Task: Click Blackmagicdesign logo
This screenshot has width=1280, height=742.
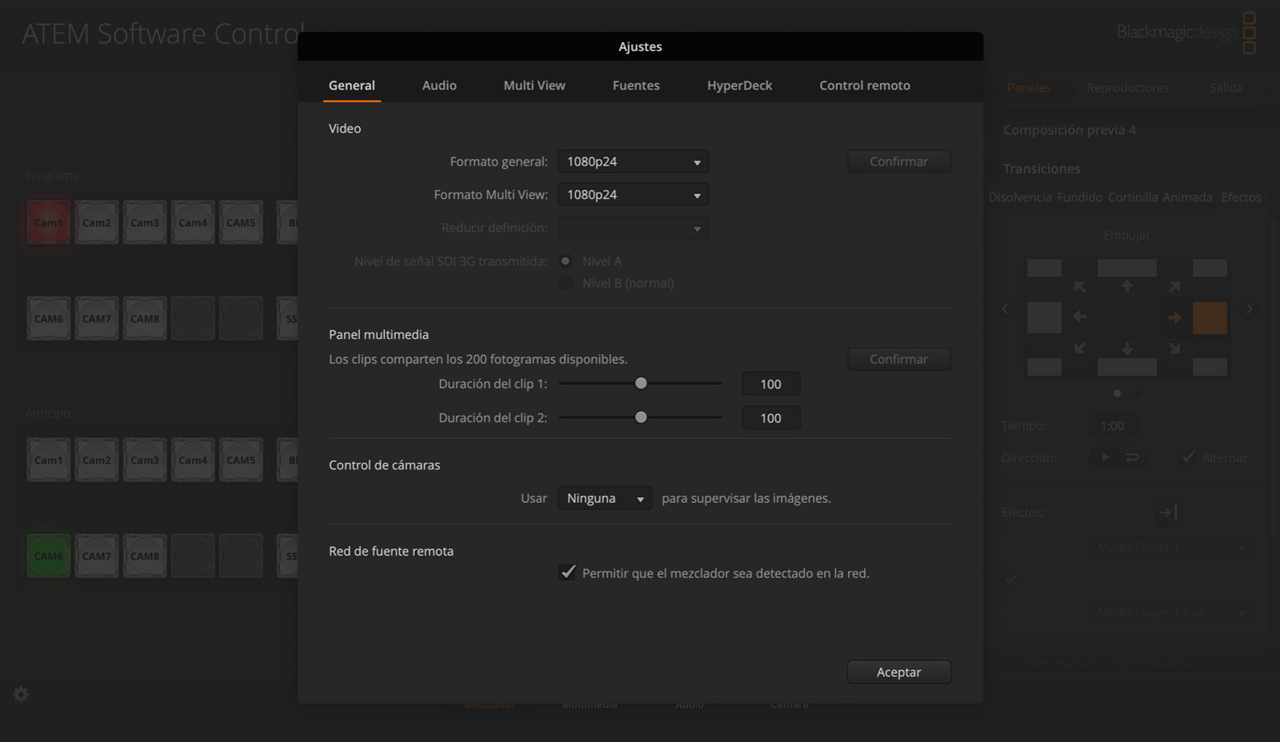Action: point(1186,32)
